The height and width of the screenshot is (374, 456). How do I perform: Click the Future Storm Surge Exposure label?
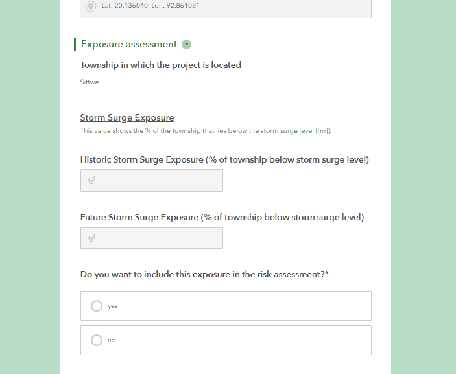point(222,217)
